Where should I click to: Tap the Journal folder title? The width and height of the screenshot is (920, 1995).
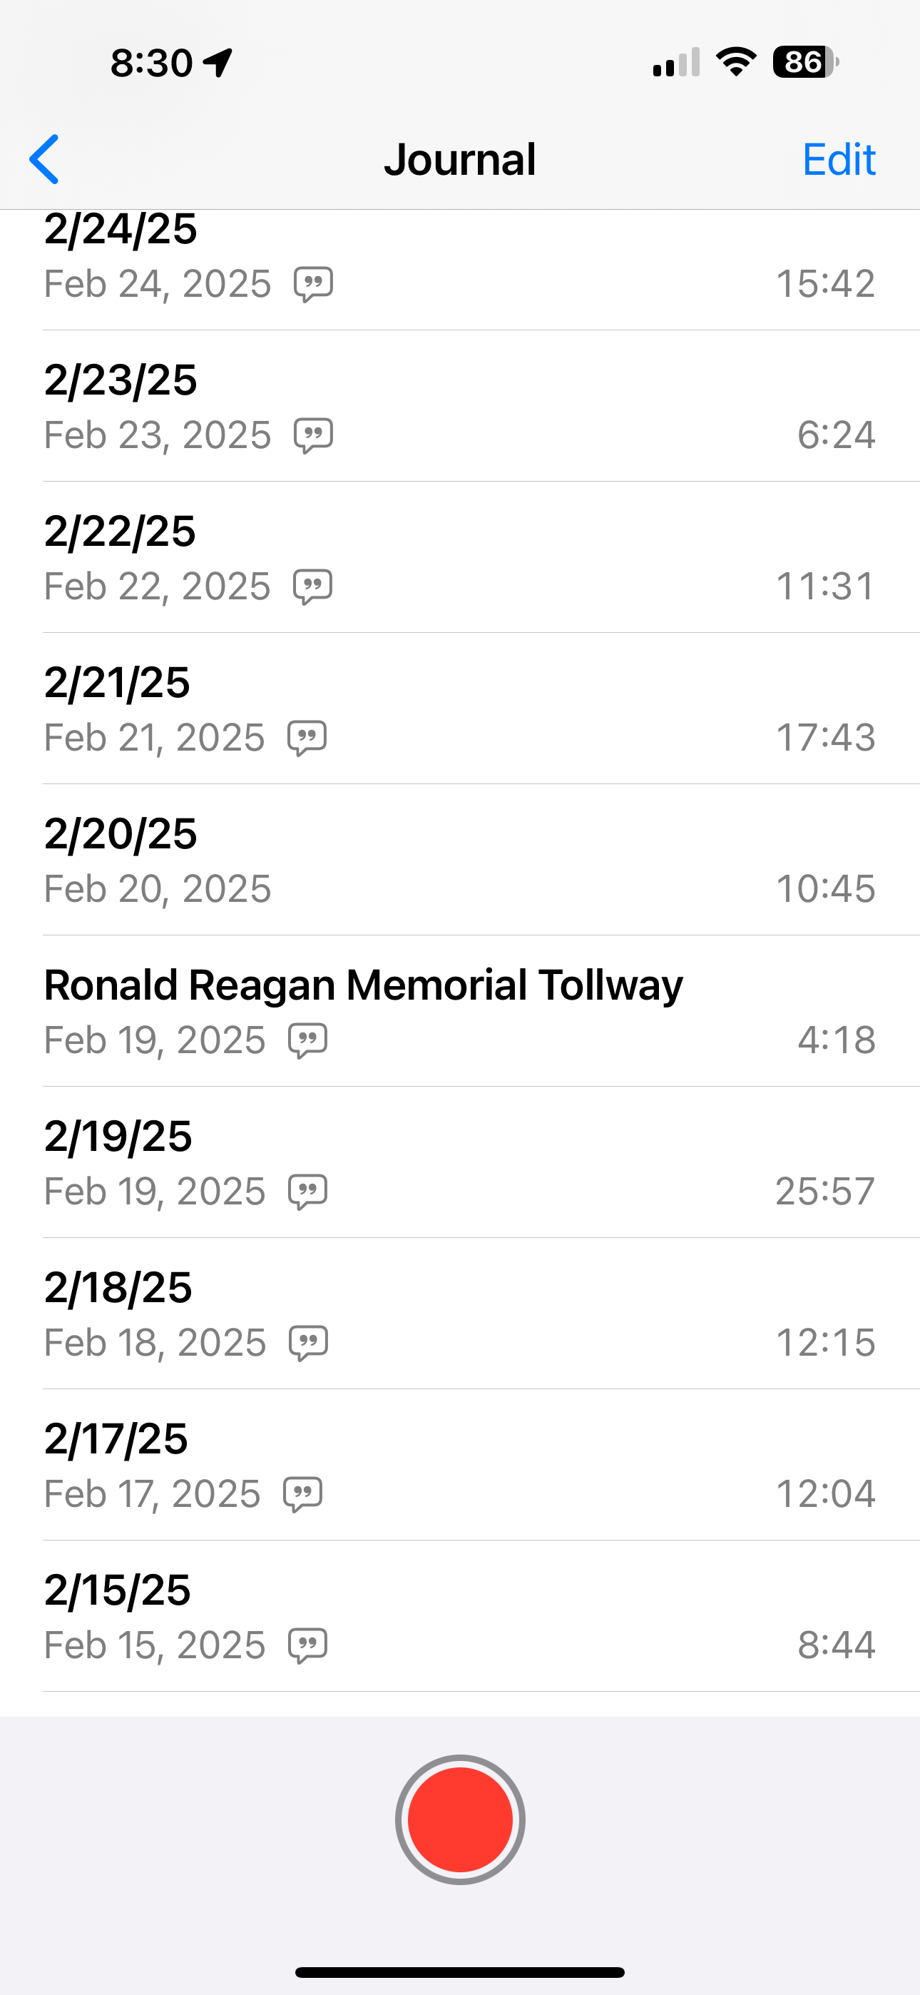click(x=460, y=160)
